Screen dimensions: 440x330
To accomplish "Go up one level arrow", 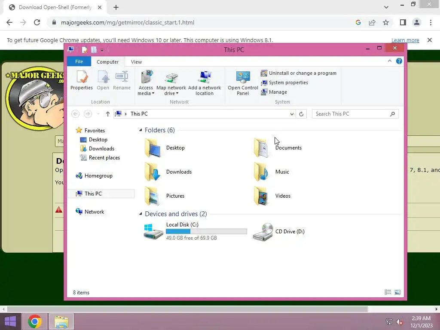I will point(107,113).
